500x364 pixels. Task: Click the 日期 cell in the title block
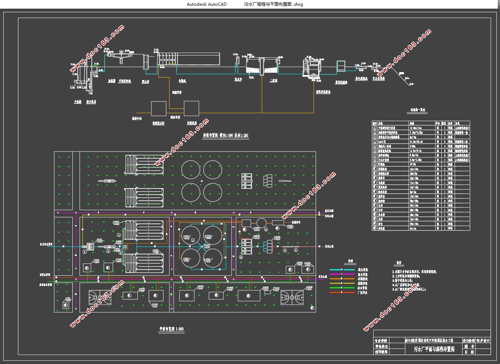pos(469,352)
